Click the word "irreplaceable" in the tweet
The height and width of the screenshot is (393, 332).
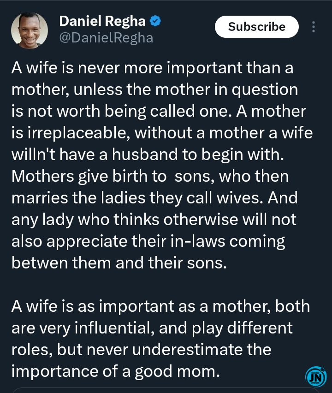pos(71,133)
